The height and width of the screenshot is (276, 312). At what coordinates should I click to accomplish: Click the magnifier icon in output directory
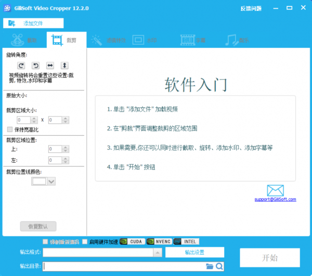219,266
